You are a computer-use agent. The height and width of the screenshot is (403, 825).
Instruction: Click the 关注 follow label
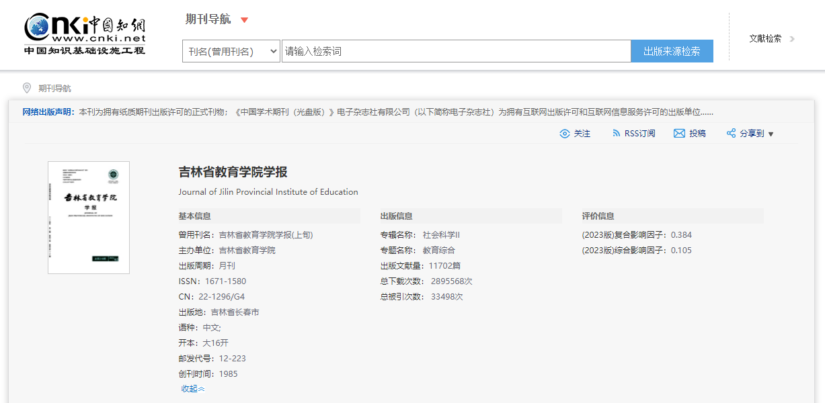click(x=582, y=134)
